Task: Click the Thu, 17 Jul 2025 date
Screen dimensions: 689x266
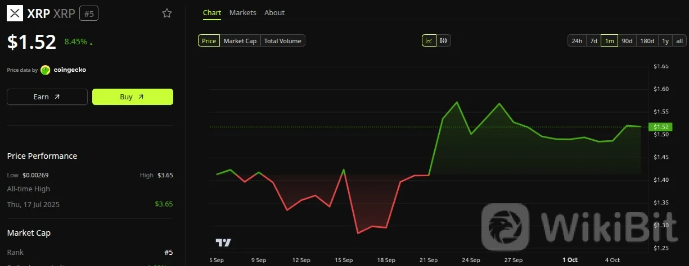Action: click(x=33, y=204)
